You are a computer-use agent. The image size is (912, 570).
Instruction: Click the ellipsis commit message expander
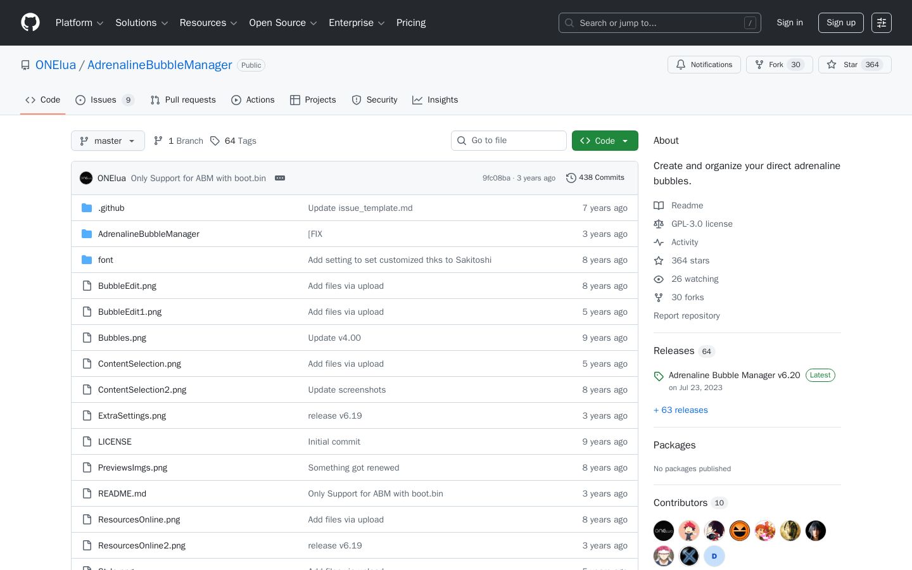[280, 178]
